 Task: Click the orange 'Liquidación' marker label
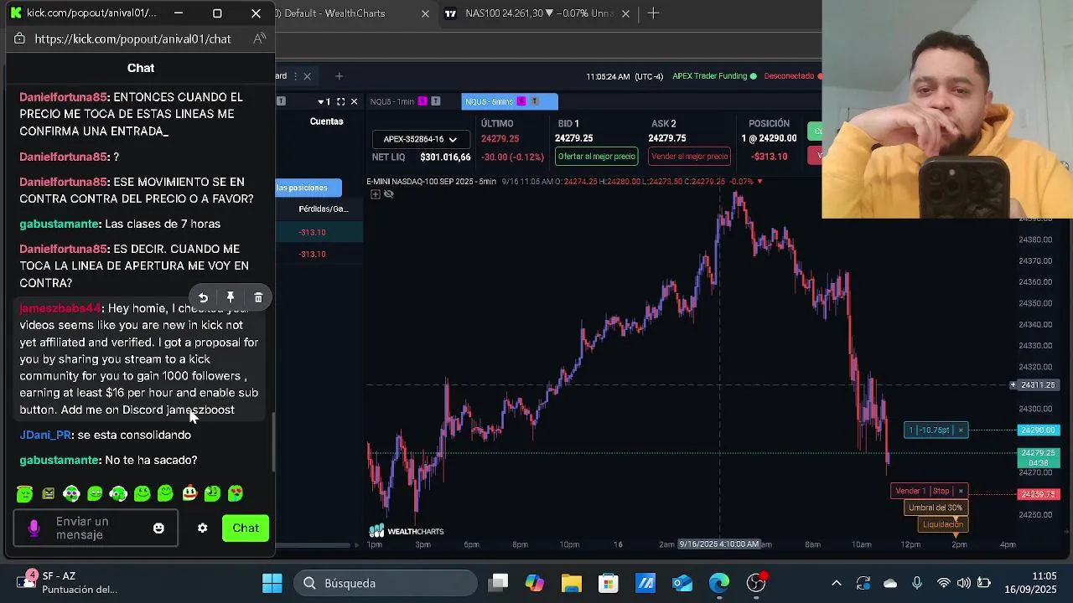(x=943, y=524)
